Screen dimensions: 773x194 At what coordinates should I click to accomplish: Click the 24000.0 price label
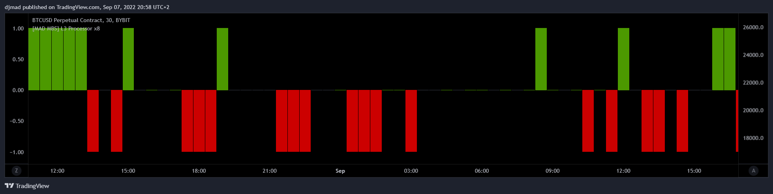coord(753,55)
